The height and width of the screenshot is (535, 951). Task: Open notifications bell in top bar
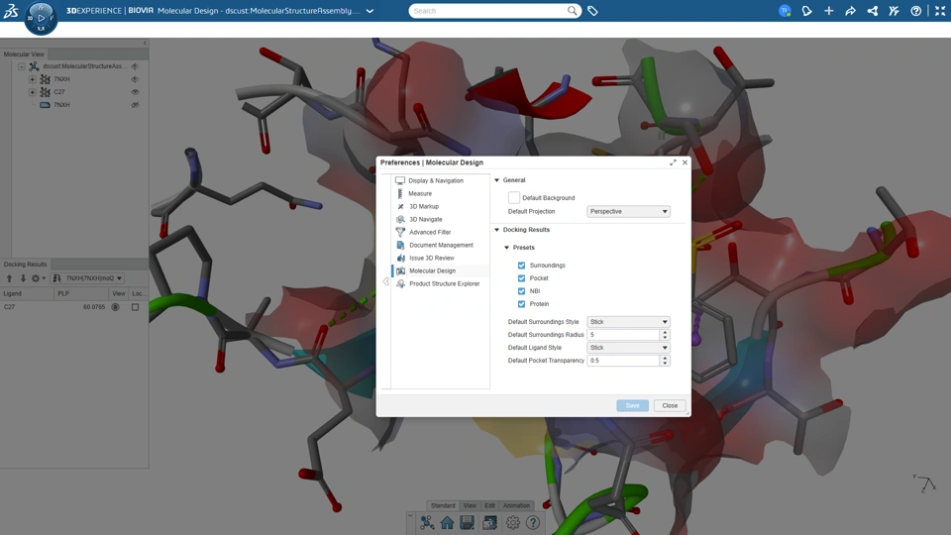[806, 11]
